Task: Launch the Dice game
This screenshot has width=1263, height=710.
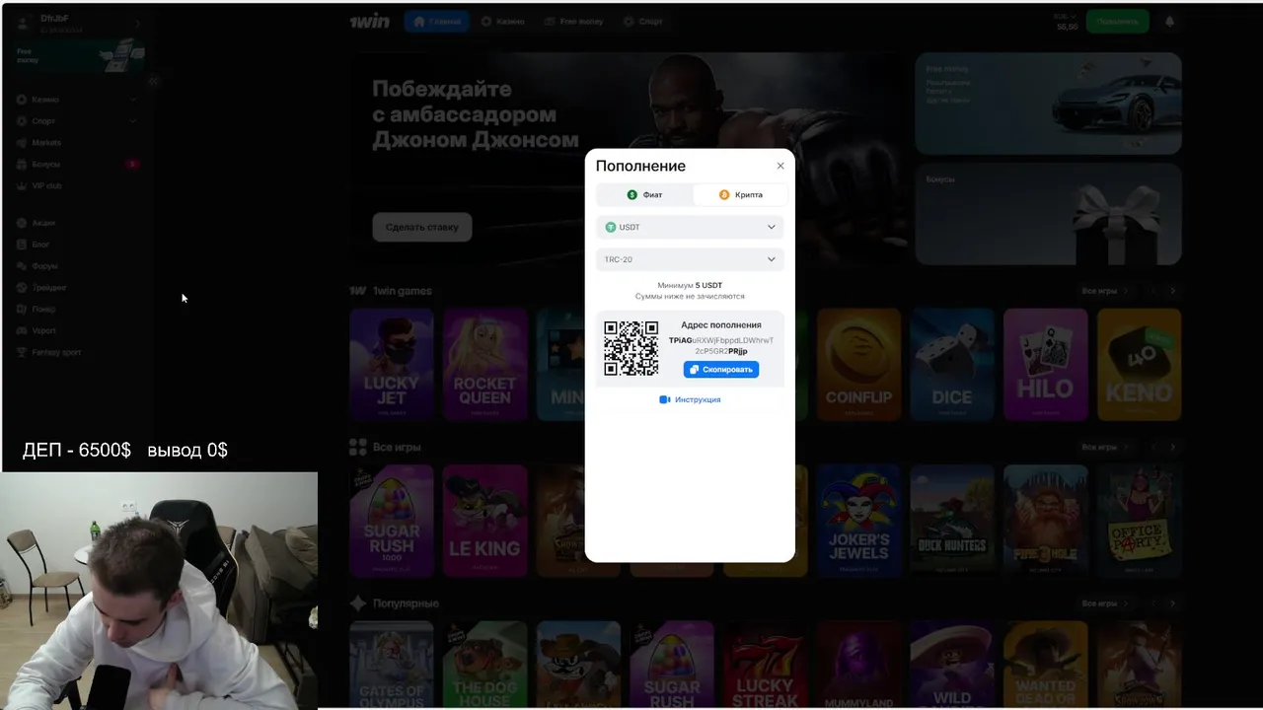Action: 952,364
